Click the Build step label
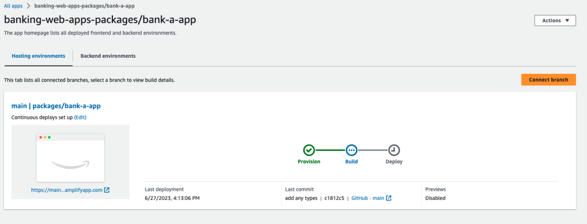The width and height of the screenshot is (587, 224). (x=351, y=162)
